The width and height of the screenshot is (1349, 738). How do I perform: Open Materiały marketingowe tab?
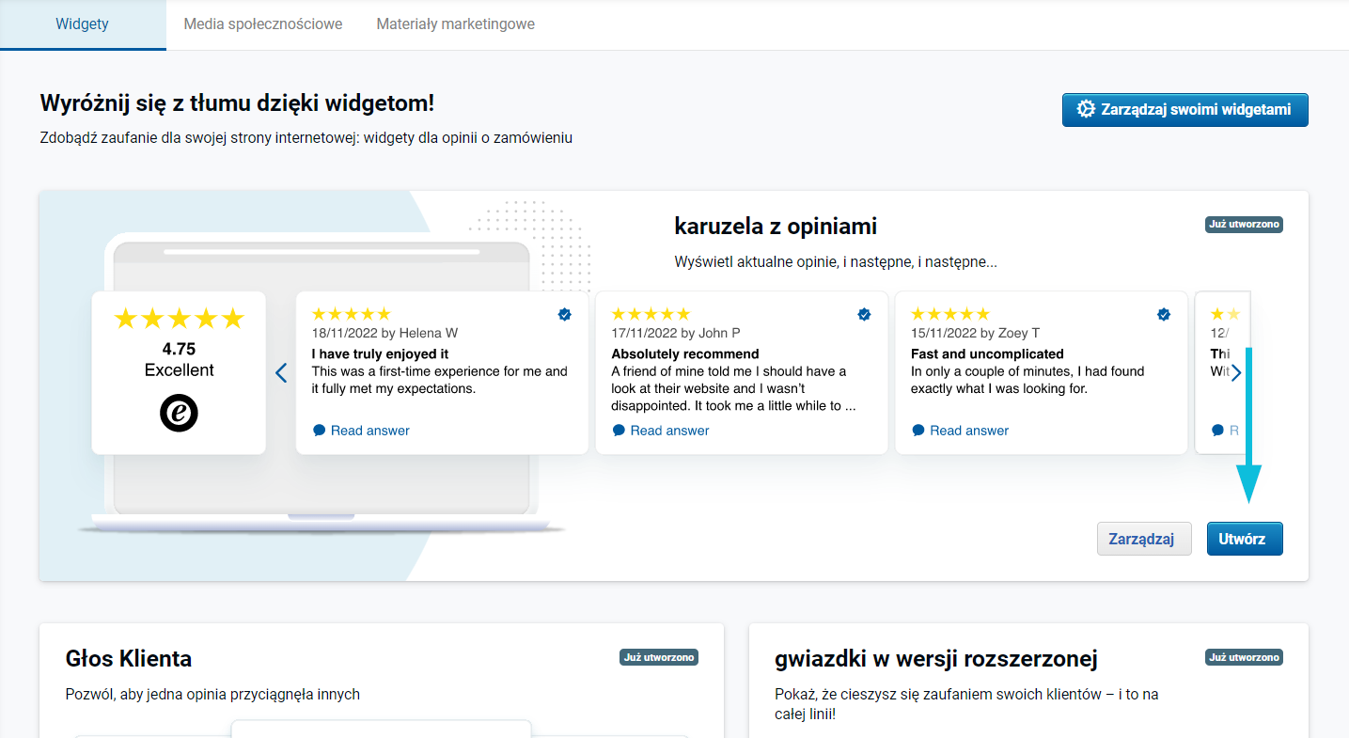(x=456, y=24)
